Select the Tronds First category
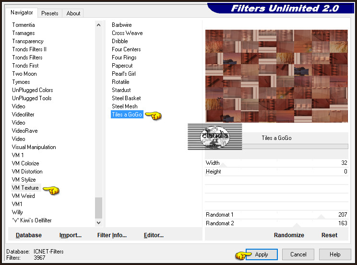The width and height of the screenshot is (357, 265). pos(25,66)
